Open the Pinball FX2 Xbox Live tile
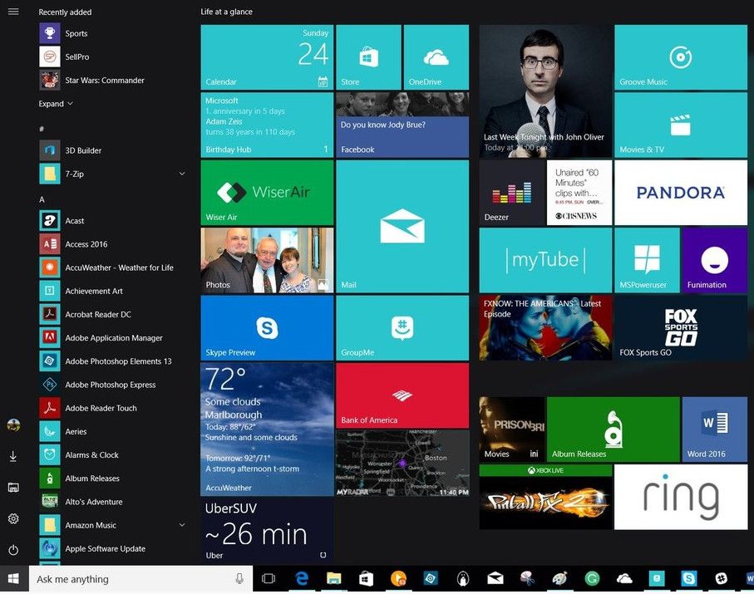Viewport: 754px width, 594px height. pyautogui.click(x=545, y=497)
